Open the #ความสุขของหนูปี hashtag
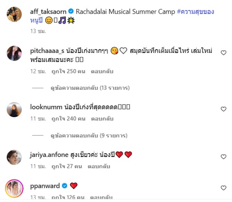This screenshot has width=232, height=202. 122,16
